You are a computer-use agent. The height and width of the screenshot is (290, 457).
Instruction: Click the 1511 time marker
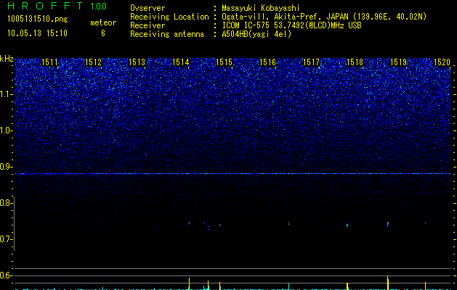pyautogui.click(x=50, y=62)
